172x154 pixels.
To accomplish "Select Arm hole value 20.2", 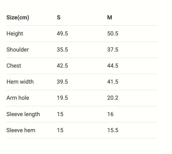I will coord(113,98).
